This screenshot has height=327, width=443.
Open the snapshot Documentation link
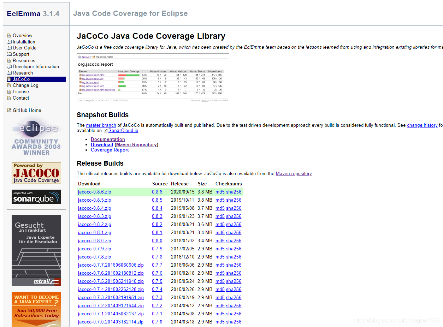108,139
